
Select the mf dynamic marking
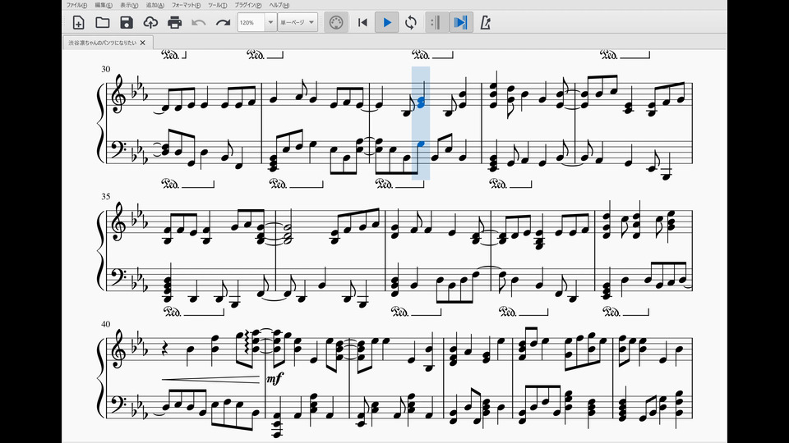coord(275,378)
